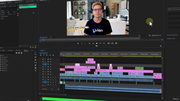Select the Type tool
The image size is (180, 101).
point(35,70)
